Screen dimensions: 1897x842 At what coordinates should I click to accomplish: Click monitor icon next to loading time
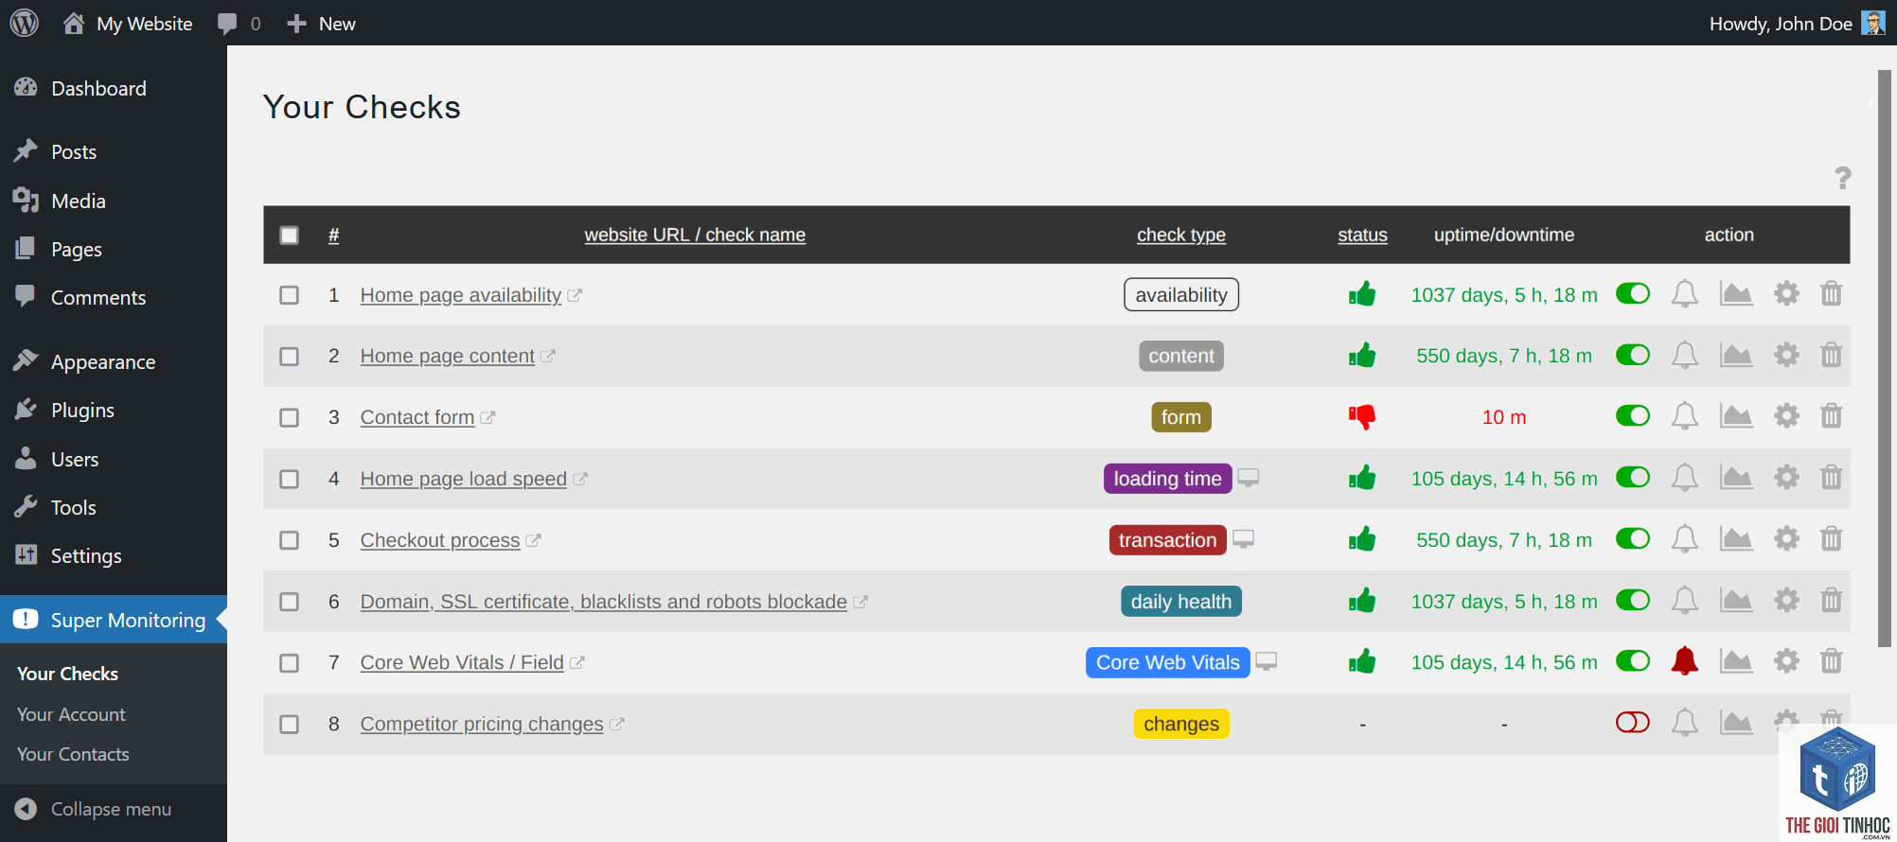tap(1249, 477)
